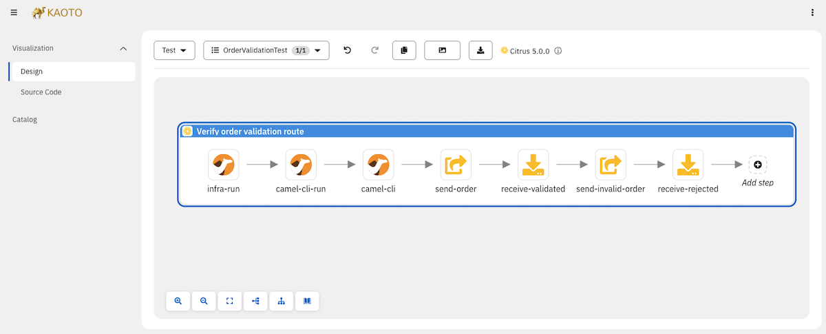Select the send-invalid-order node icon

pyautogui.click(x=611, y=165)
